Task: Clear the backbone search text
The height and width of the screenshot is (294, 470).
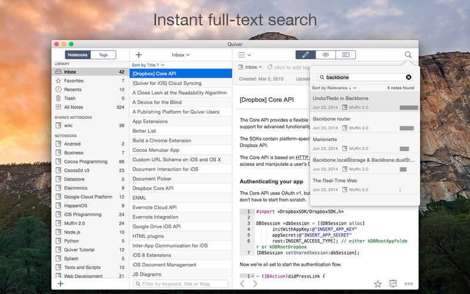Action: point(408,77)
